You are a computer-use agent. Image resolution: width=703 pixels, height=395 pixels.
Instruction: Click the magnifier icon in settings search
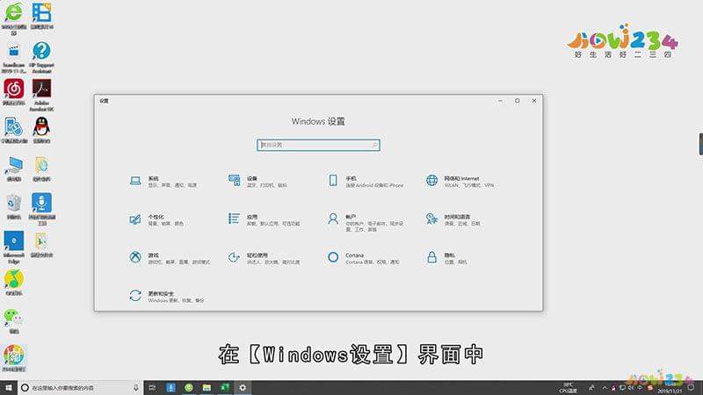(374, 145)
